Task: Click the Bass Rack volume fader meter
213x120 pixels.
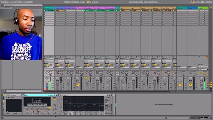Action: pyautogui.click(x=51, y=83)
